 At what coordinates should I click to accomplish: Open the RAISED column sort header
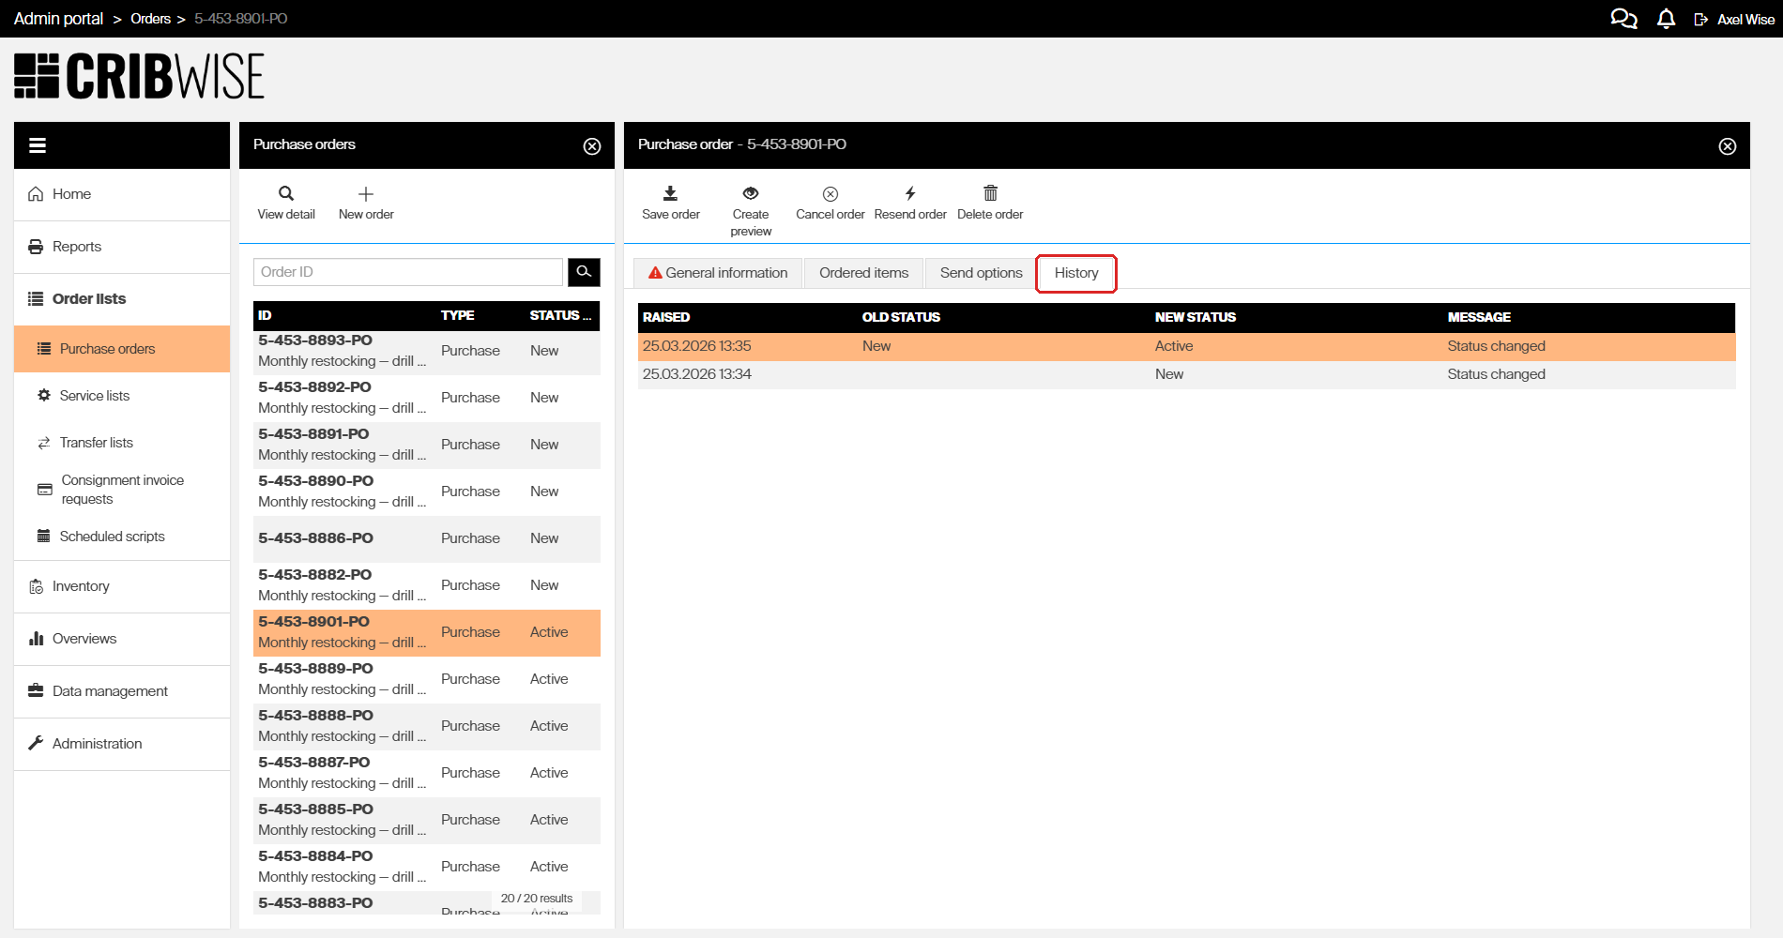(x=665, y=317)
